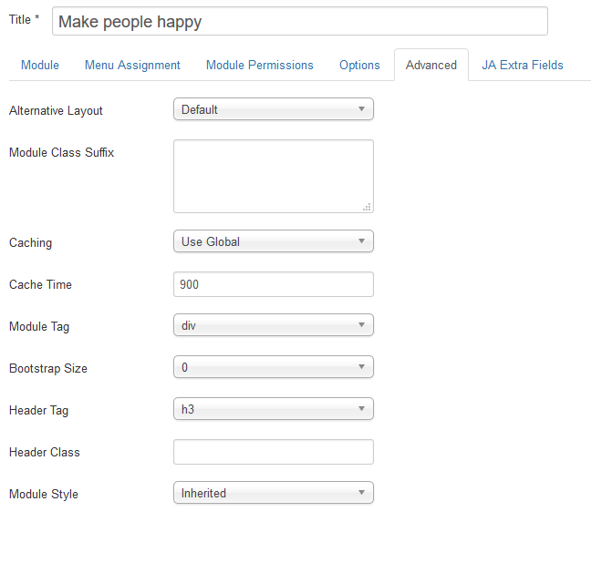The width and height of the screenshot is (591, 563).
Task: Click the Alternative Layout dropdown arrow
Action: point(361,109)
